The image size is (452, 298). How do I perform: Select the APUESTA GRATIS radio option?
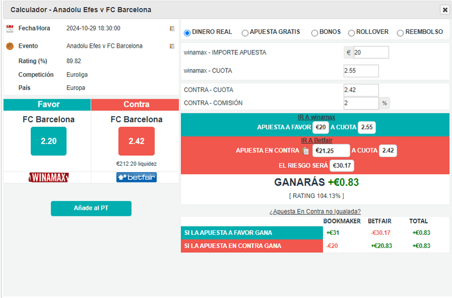tap(245, 33)
